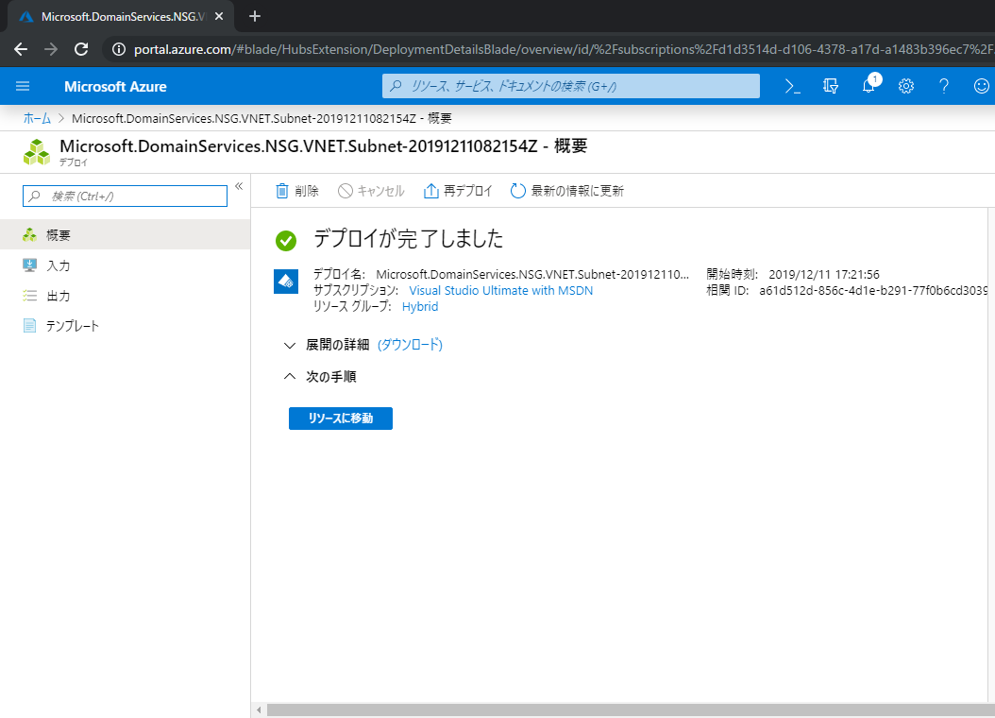Focus the blade menu 検索 field
The height and width of the screenshot is (718, 995).
(x=125, y=197)
